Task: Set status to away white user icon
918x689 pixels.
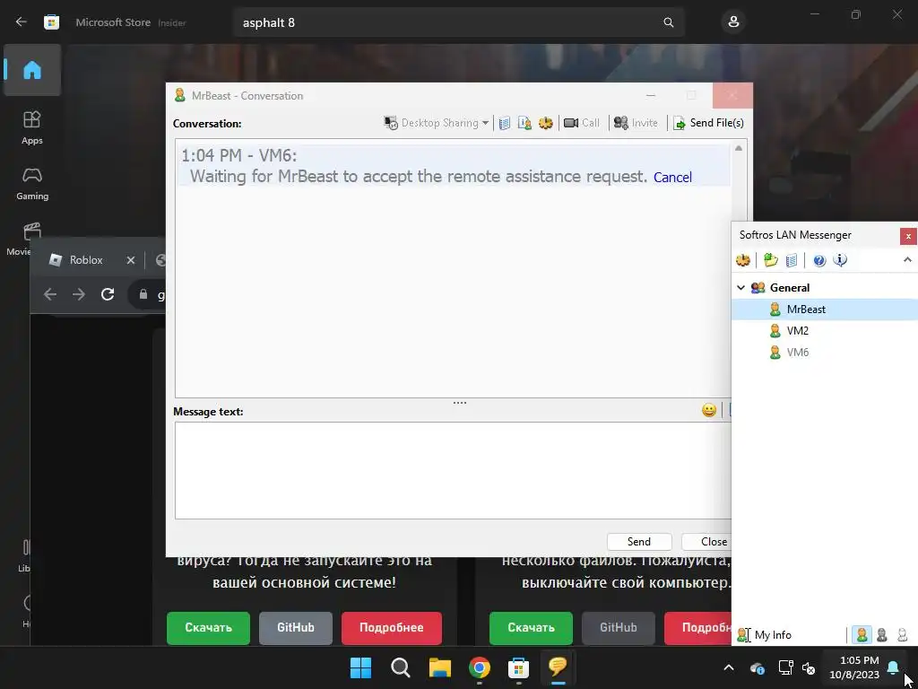Action: coord(902,635)
